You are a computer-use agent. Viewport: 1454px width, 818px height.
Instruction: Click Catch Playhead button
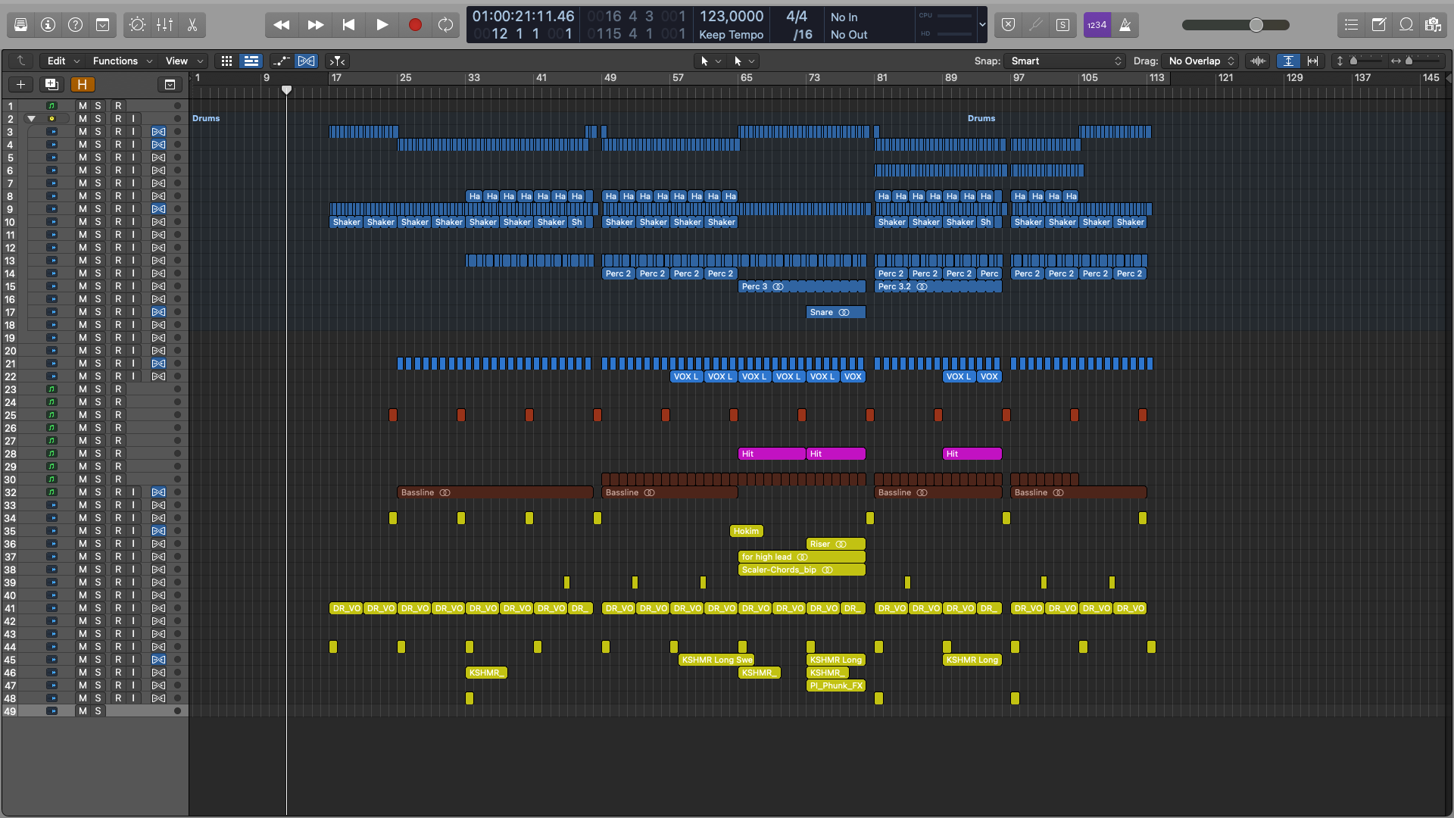click(338, 61)
